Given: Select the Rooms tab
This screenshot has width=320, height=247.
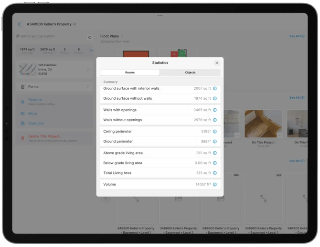Looking at the screenshot, I should click(130, 72).
